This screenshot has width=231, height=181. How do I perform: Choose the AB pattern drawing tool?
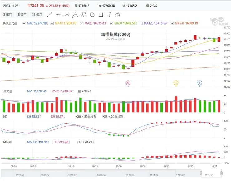[x=75, y=14]
